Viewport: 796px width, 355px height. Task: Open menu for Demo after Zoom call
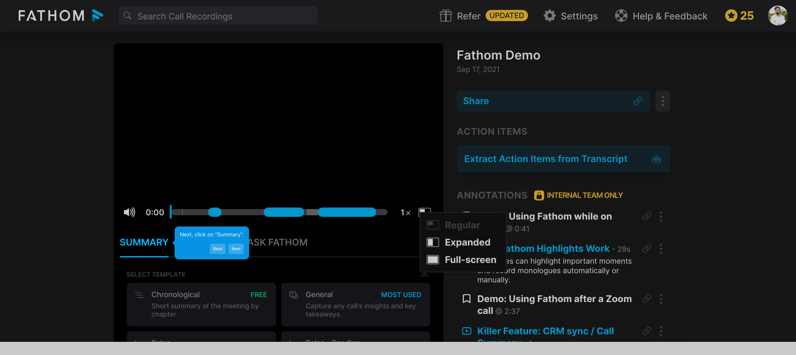[661, 299]
